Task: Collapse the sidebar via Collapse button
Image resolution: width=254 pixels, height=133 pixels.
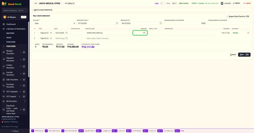Action: click(x=15, y=131)
